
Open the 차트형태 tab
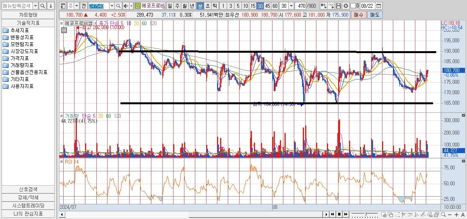pos(29,15)
